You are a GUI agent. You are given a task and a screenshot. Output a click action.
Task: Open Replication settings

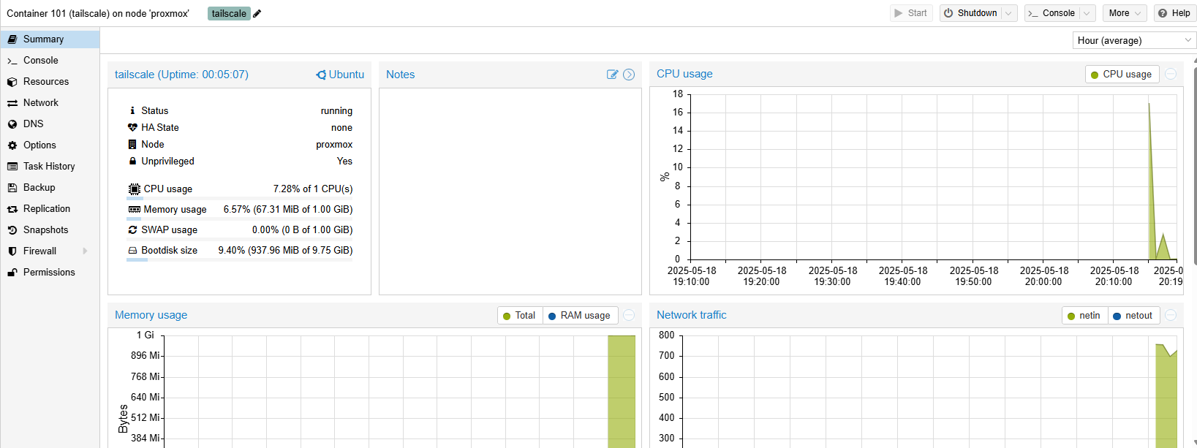click(46, 209)
